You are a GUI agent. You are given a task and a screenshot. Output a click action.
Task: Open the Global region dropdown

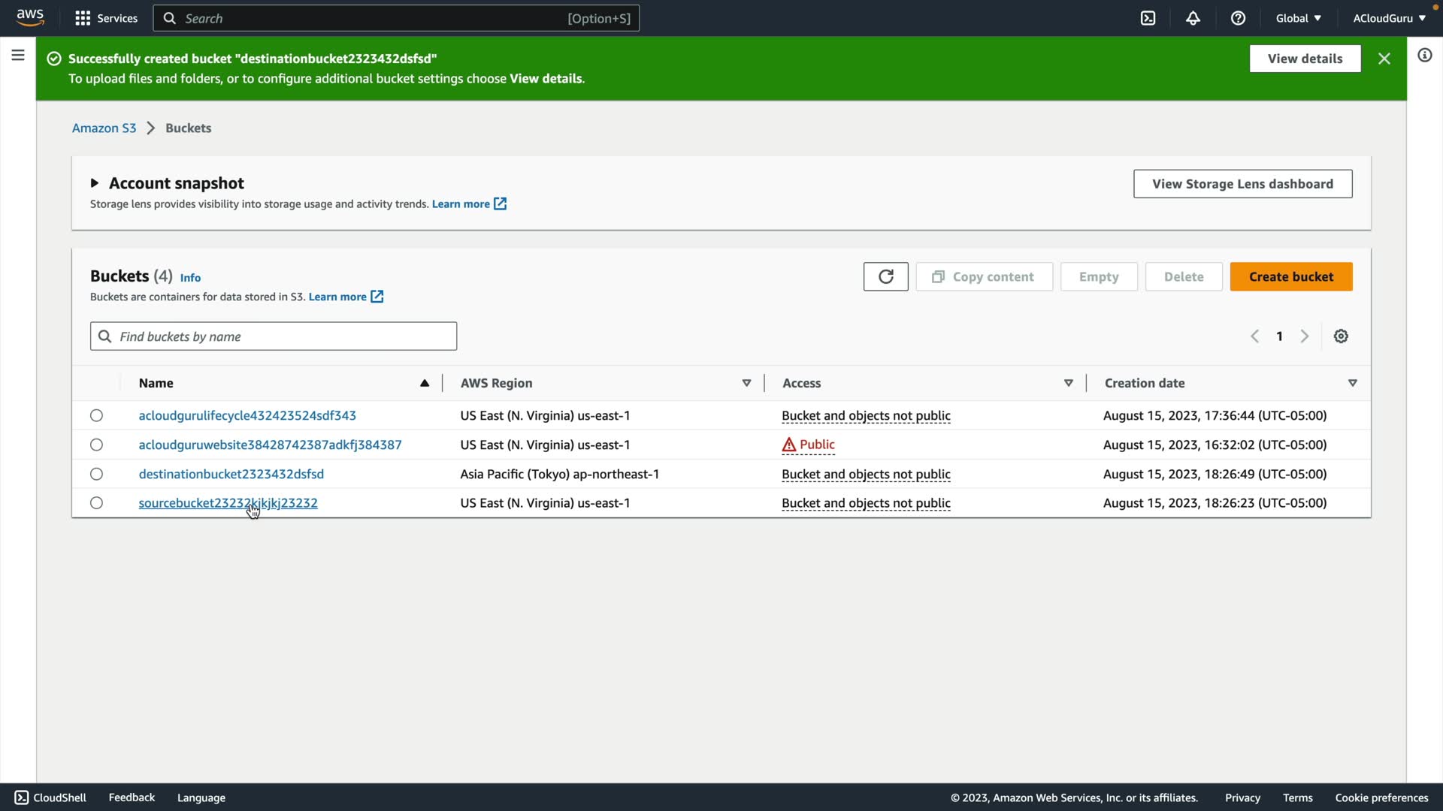point(1298,18)
